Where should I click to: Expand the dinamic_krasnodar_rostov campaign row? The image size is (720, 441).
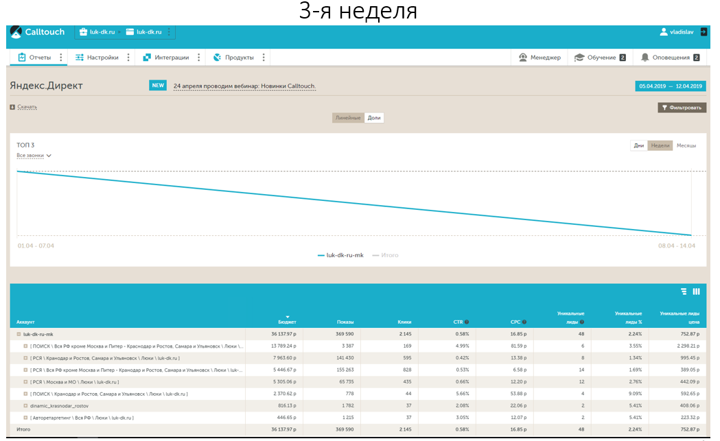pos(25,405)
